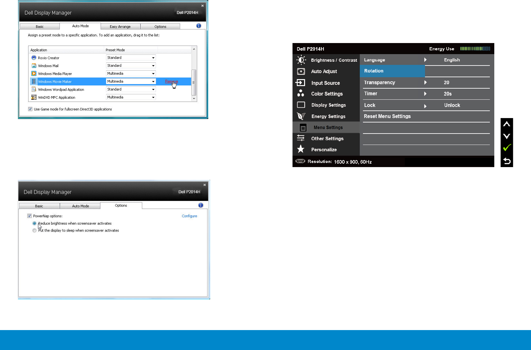The width and height of the screenshot is (531, 350).
Task: Select Reduce brightness when screensaver activates
Action: point(34,223)
